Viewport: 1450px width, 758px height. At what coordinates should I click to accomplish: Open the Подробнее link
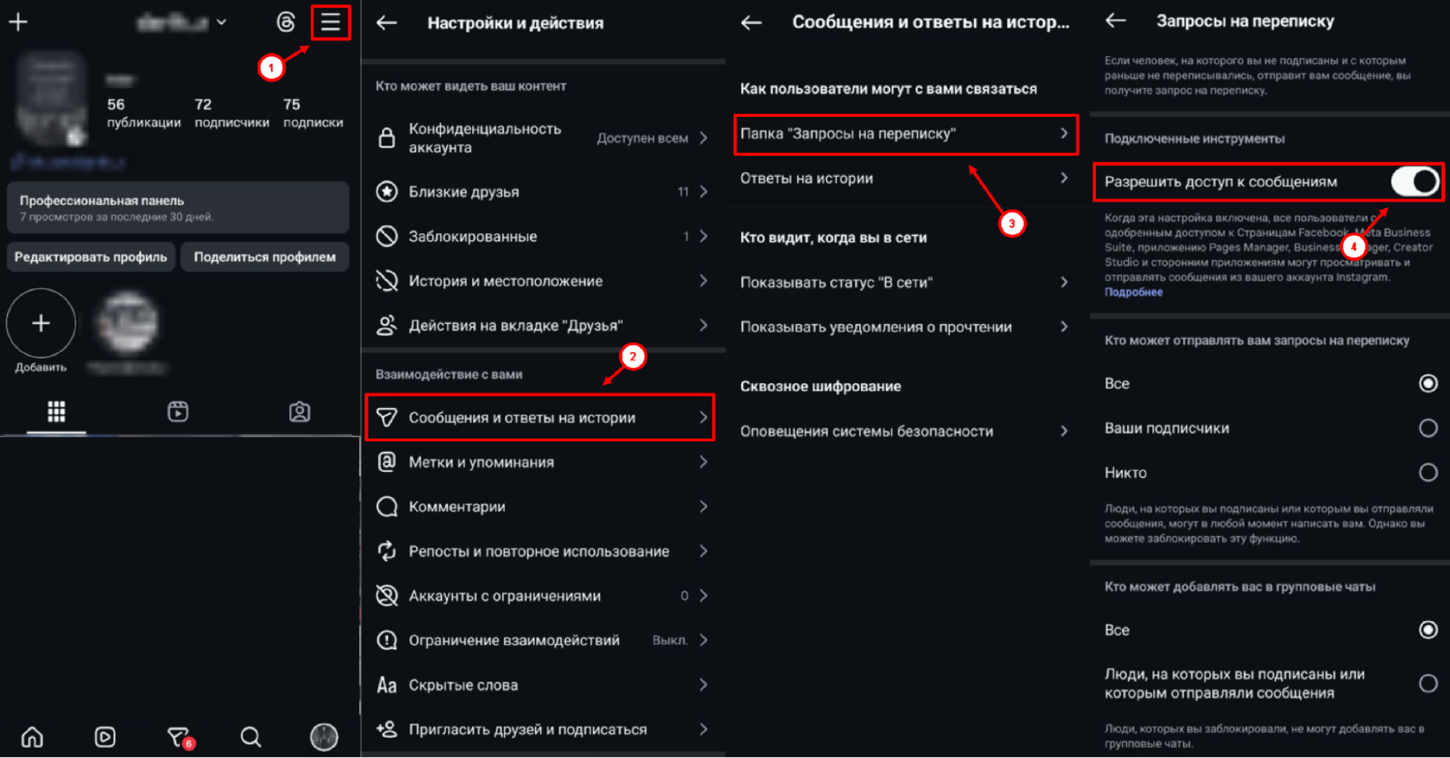click(x=1134, y=292)
